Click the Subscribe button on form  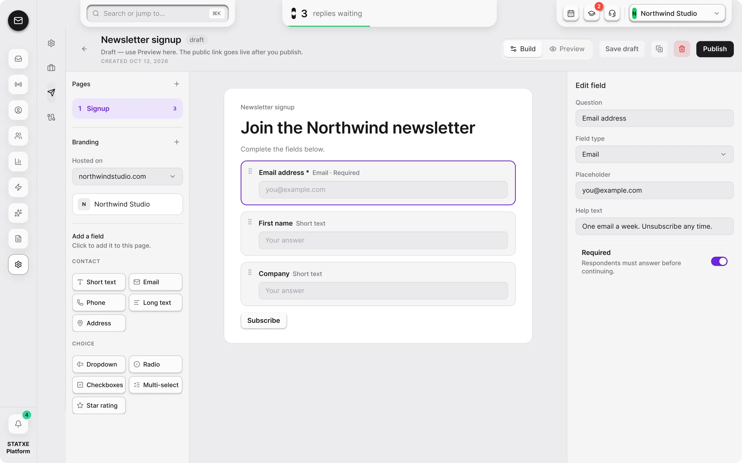point(263,320)
